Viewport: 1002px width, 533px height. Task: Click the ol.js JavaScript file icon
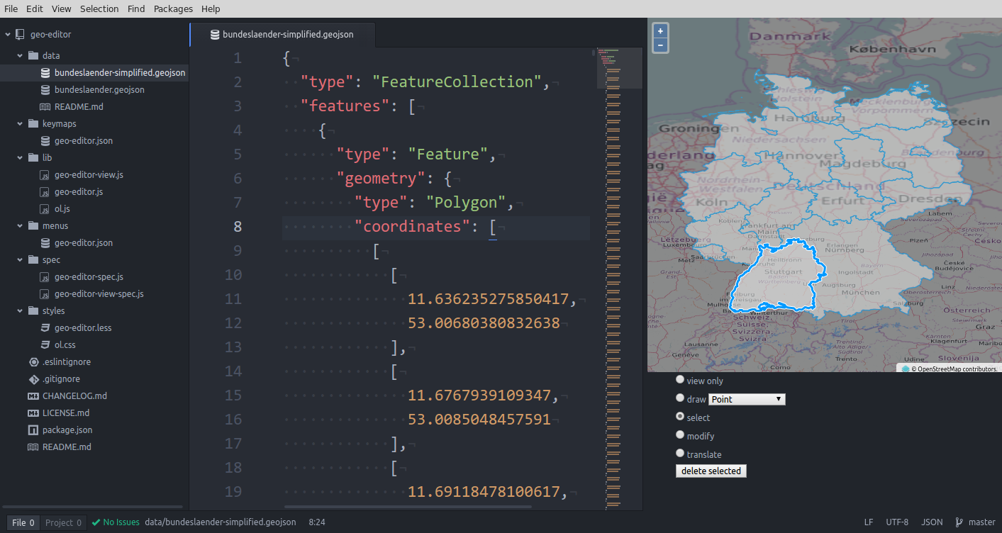[45, 209]
